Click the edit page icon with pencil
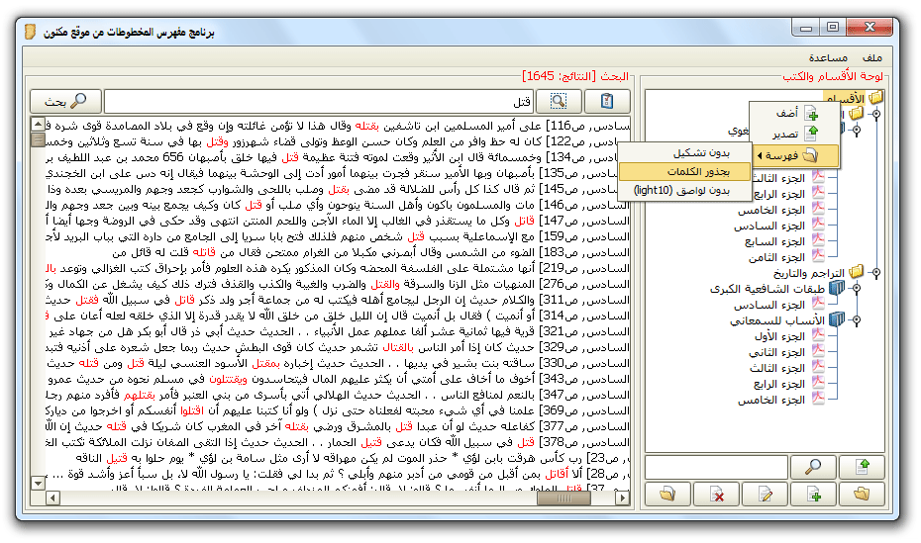The height and width of the screenshot is (543, 921). coord(765,495)
